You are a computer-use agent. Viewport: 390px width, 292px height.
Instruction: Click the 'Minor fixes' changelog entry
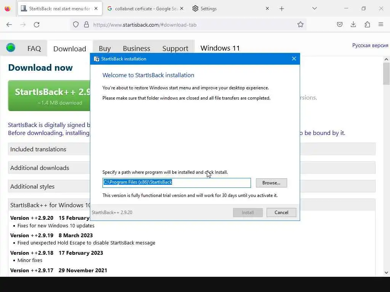30,260
